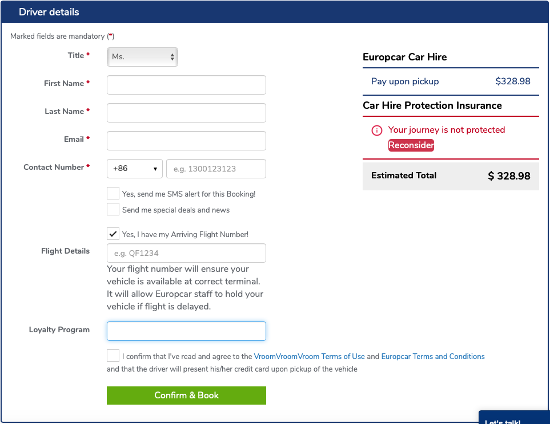
Task: Click the journey not protected info icon
Action: (x=377, y=131)
